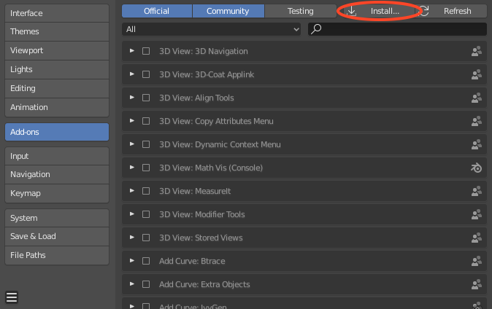
Task: Open System preferences section
Action: coord(57,218)
